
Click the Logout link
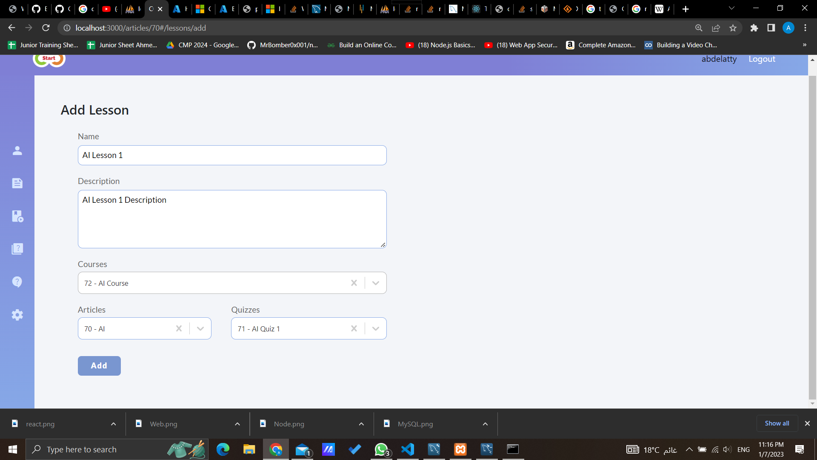(x=762, y=59)
